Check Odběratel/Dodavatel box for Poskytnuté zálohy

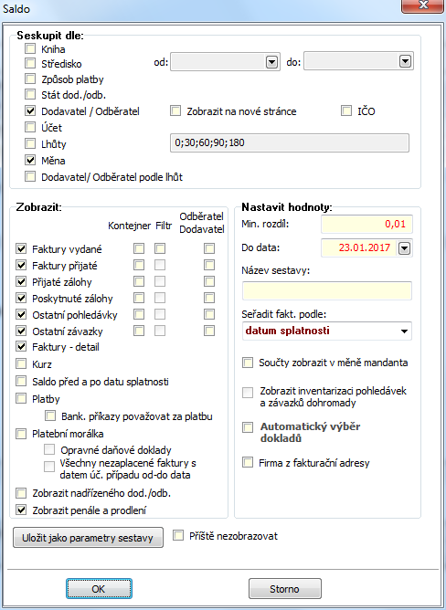209,298
